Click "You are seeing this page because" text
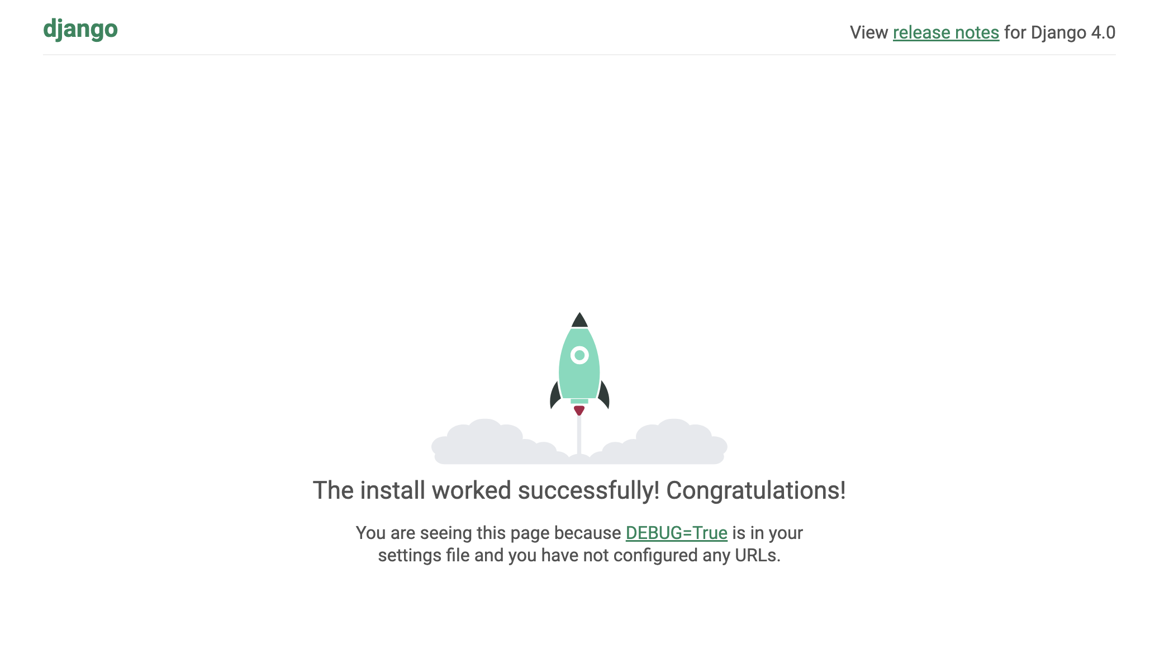1169x649 pixels. 488,533
